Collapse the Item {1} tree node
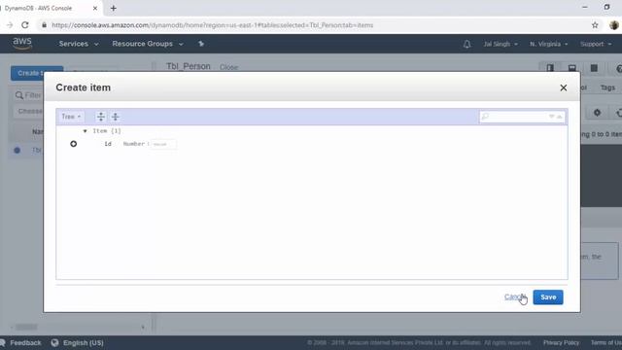Viewport: 622px width, 350px height. pyautogui.click(x=85, y=131)
